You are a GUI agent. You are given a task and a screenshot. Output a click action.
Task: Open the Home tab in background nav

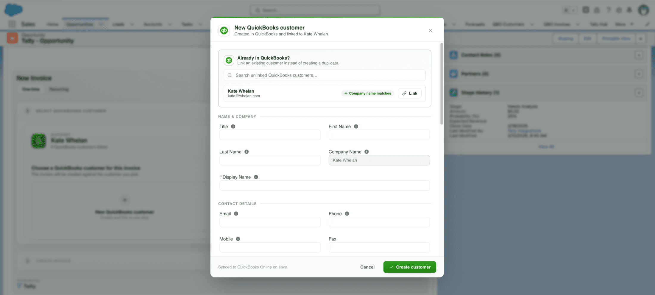click(52, 24)
